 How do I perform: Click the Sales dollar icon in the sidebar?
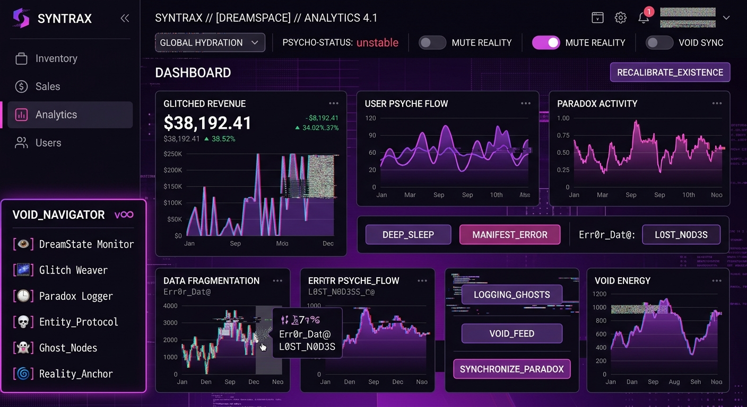[x=21, y=86]
